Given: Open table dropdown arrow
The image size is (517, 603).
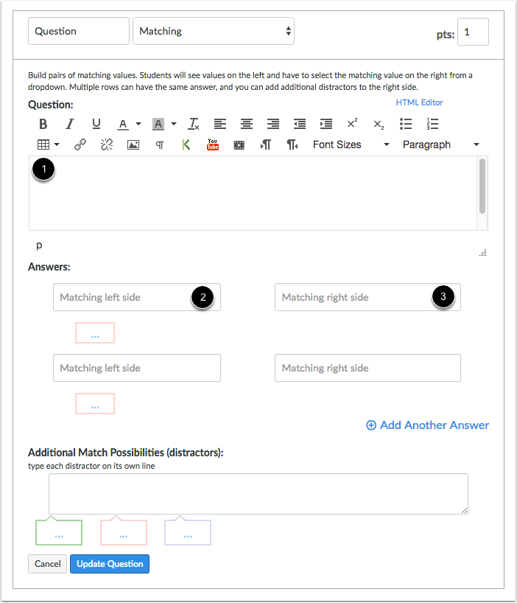Looking at the screenshot, I should point(57,144).
